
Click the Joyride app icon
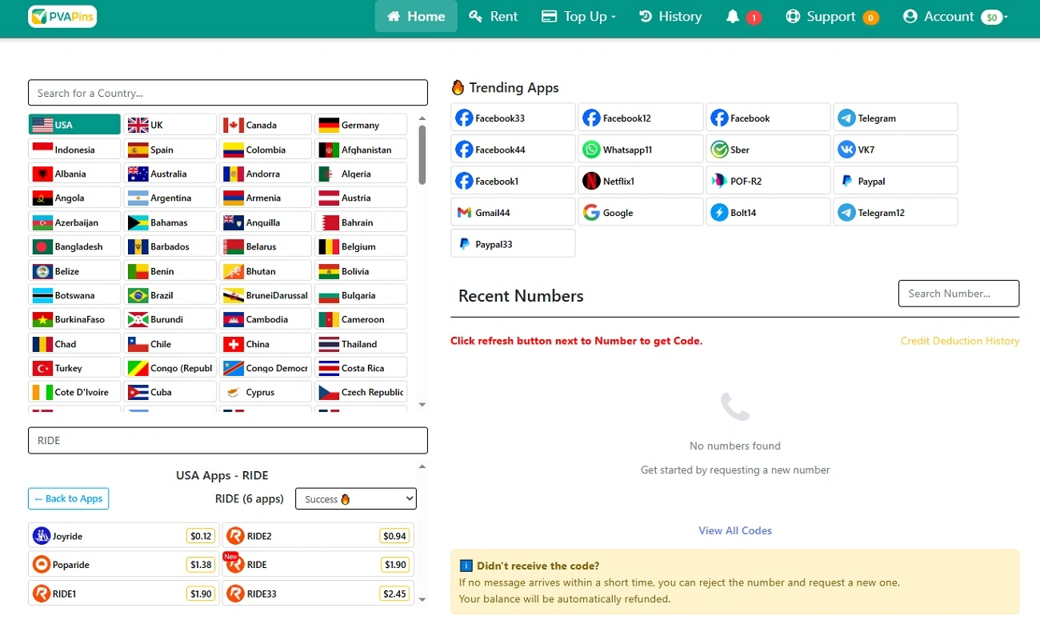(x=41, y=536)
